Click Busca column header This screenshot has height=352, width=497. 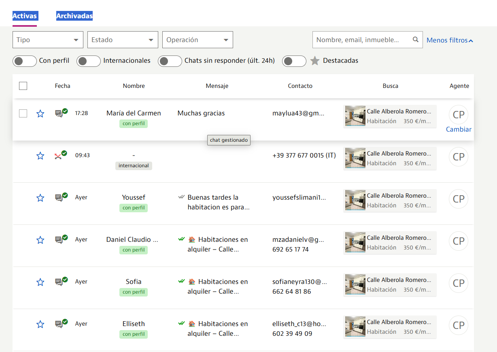(390, 86)
